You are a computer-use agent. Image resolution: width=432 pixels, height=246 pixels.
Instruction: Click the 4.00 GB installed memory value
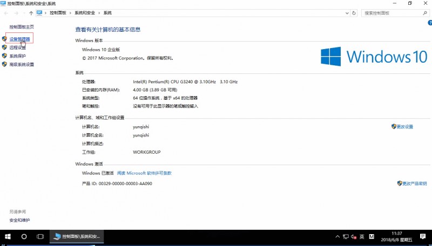155,90
